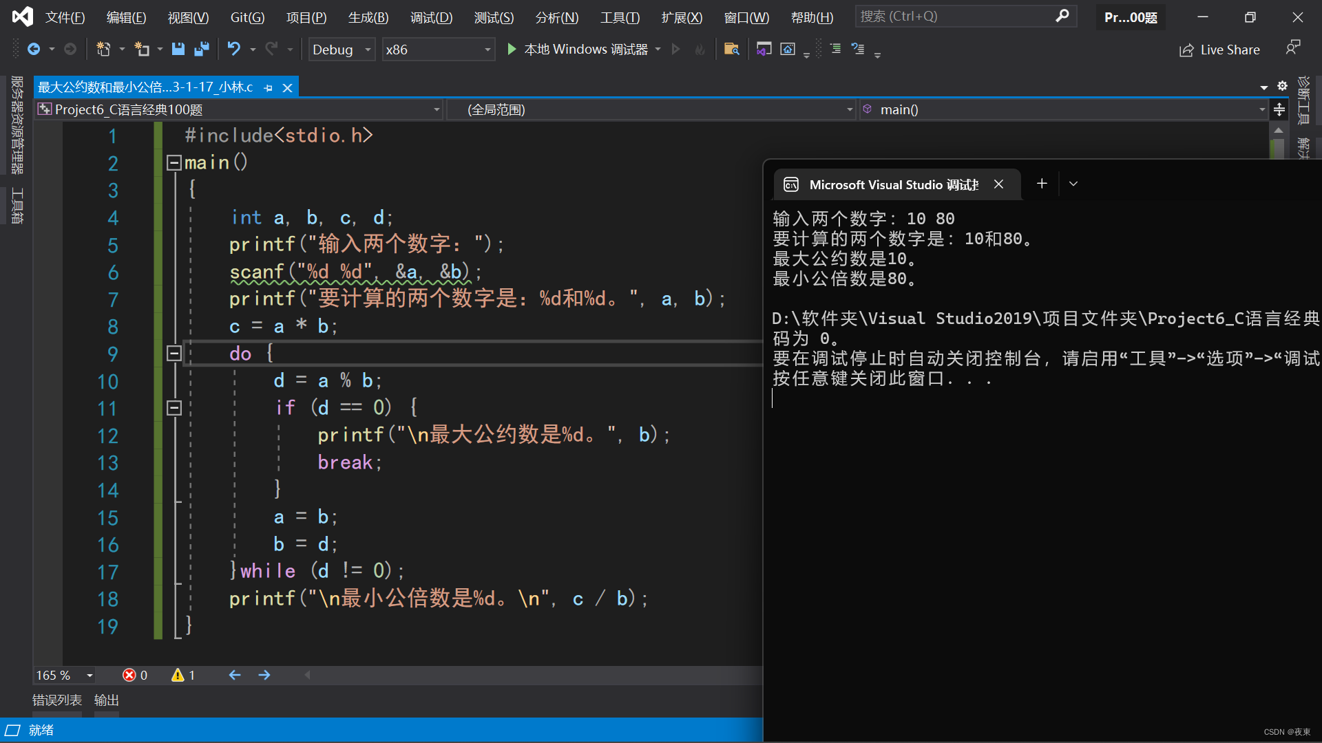Click the Save All icon
The height and width of the screenshot is (743, 1322).
click(202, 49)
